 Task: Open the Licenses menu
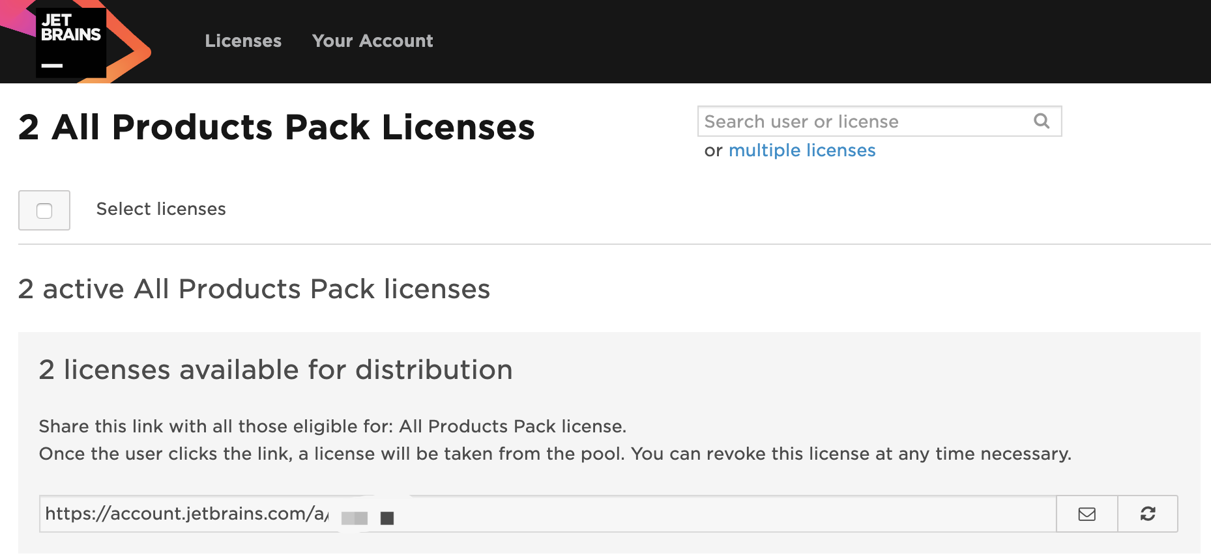click(x=243, y=41)
